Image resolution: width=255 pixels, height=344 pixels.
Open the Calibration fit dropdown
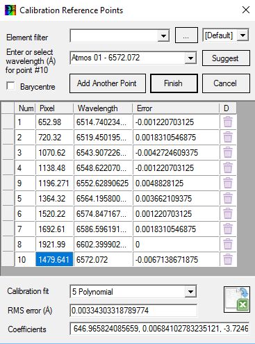190,291
